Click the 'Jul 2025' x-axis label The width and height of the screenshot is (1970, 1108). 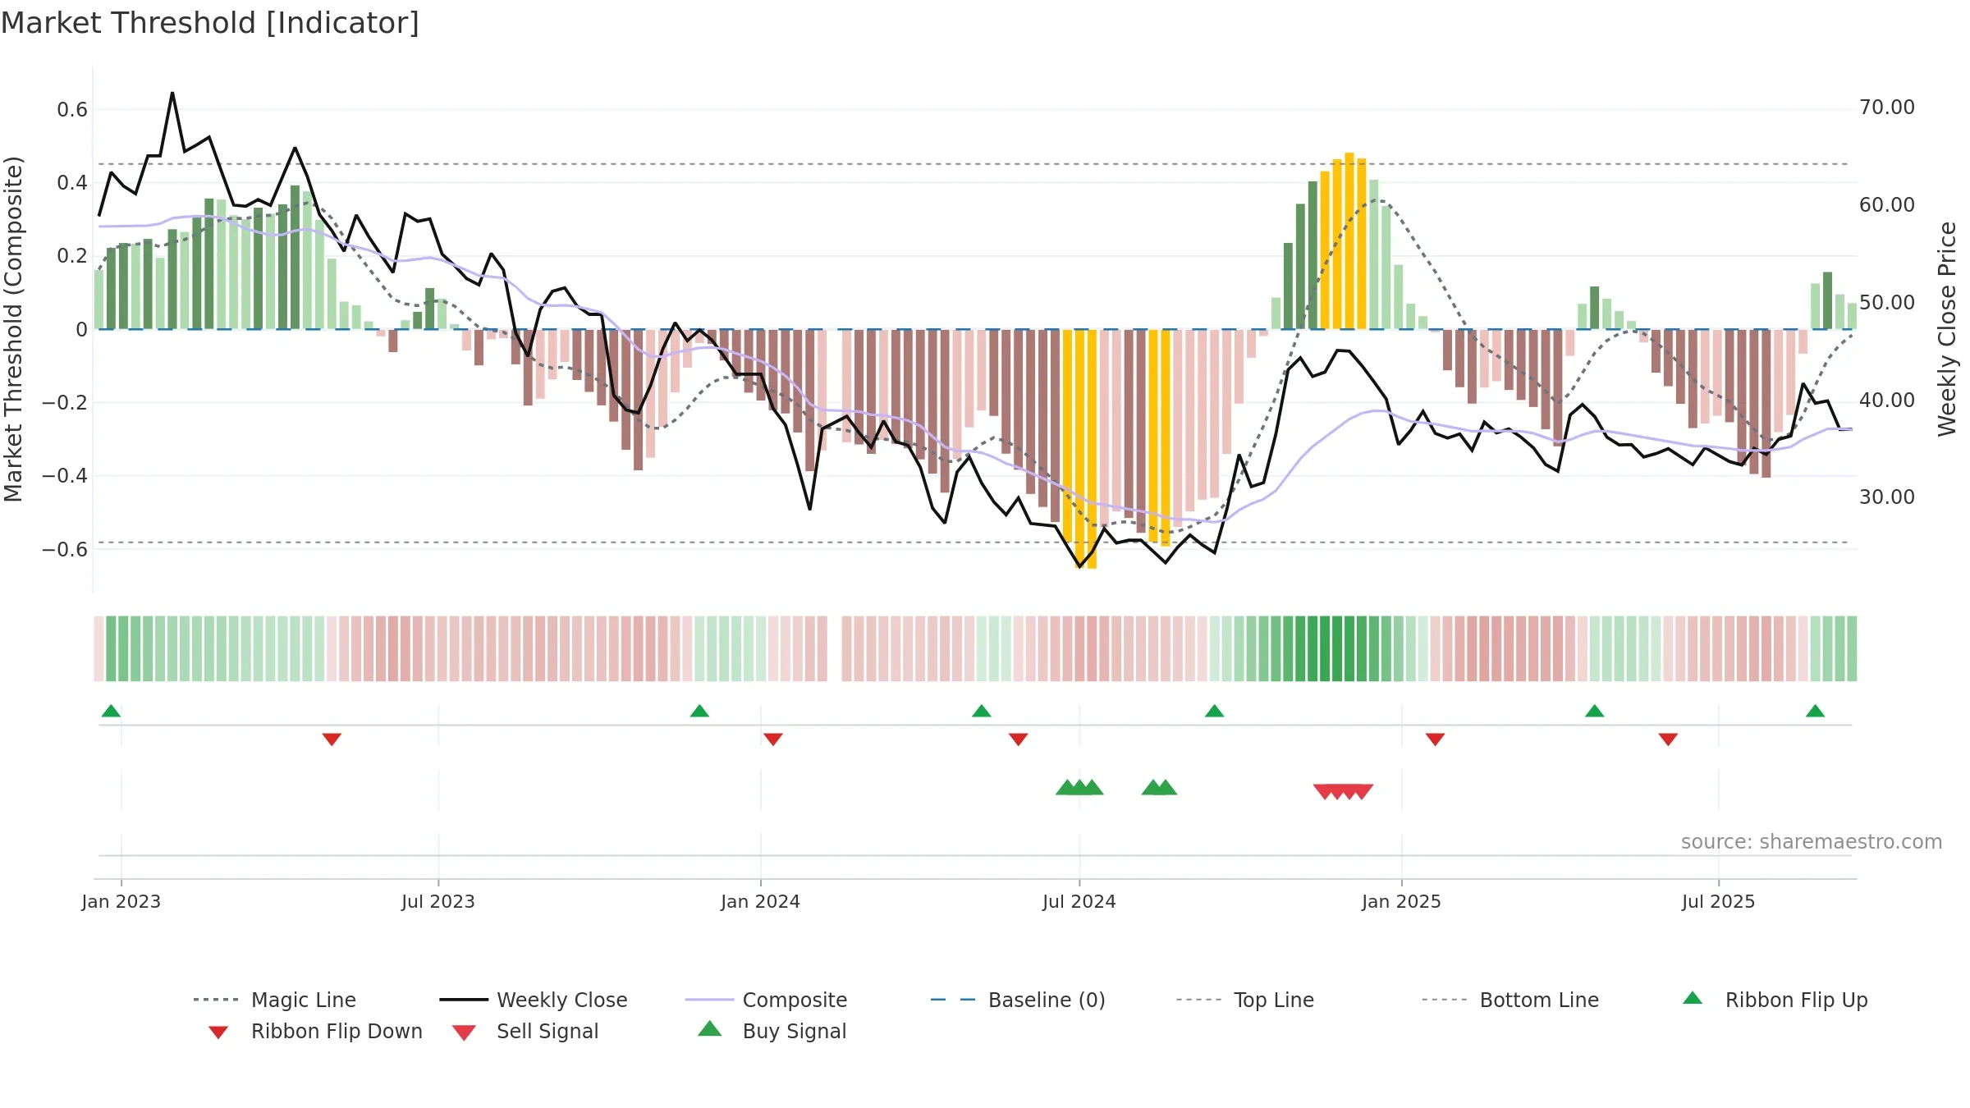(1719, 901)
